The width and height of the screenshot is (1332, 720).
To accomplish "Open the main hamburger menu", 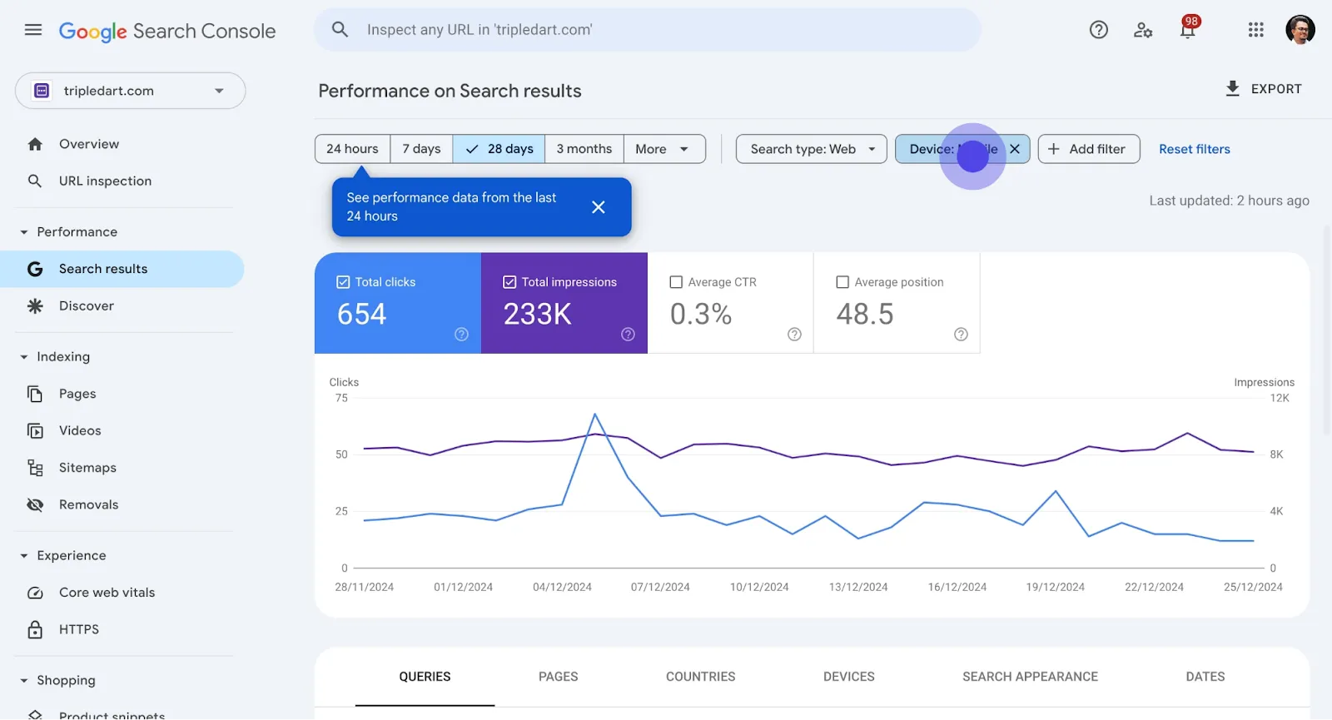I will (33, 30).
